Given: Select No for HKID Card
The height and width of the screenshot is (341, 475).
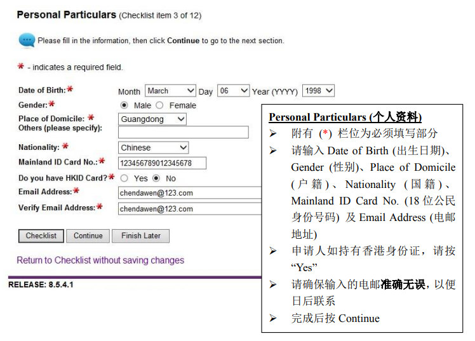Looking at the screenshot, I should pyautogui.click(x=156, y=178).
